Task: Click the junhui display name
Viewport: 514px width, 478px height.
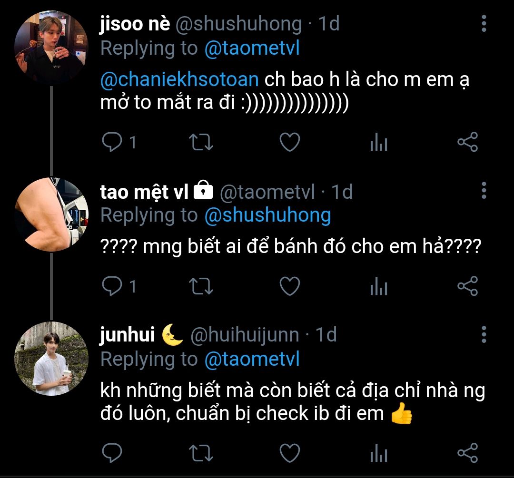Action: [x=128, y=335]
